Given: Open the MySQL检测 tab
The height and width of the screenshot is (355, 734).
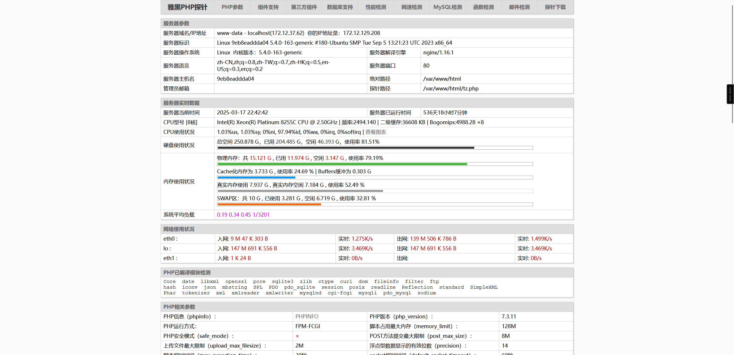Looking at the screenshot, I should (447, 7).
